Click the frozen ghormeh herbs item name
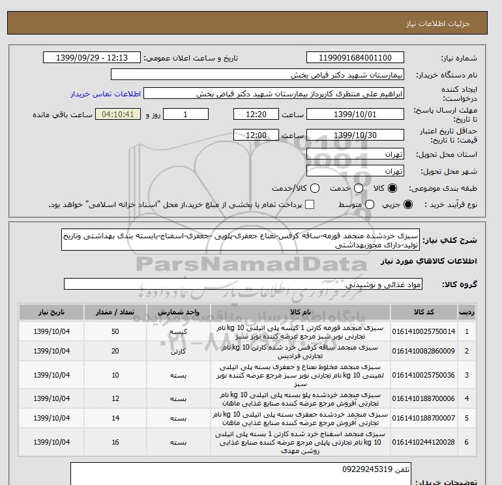Screen dimensions: 502x485 [301, 332]
